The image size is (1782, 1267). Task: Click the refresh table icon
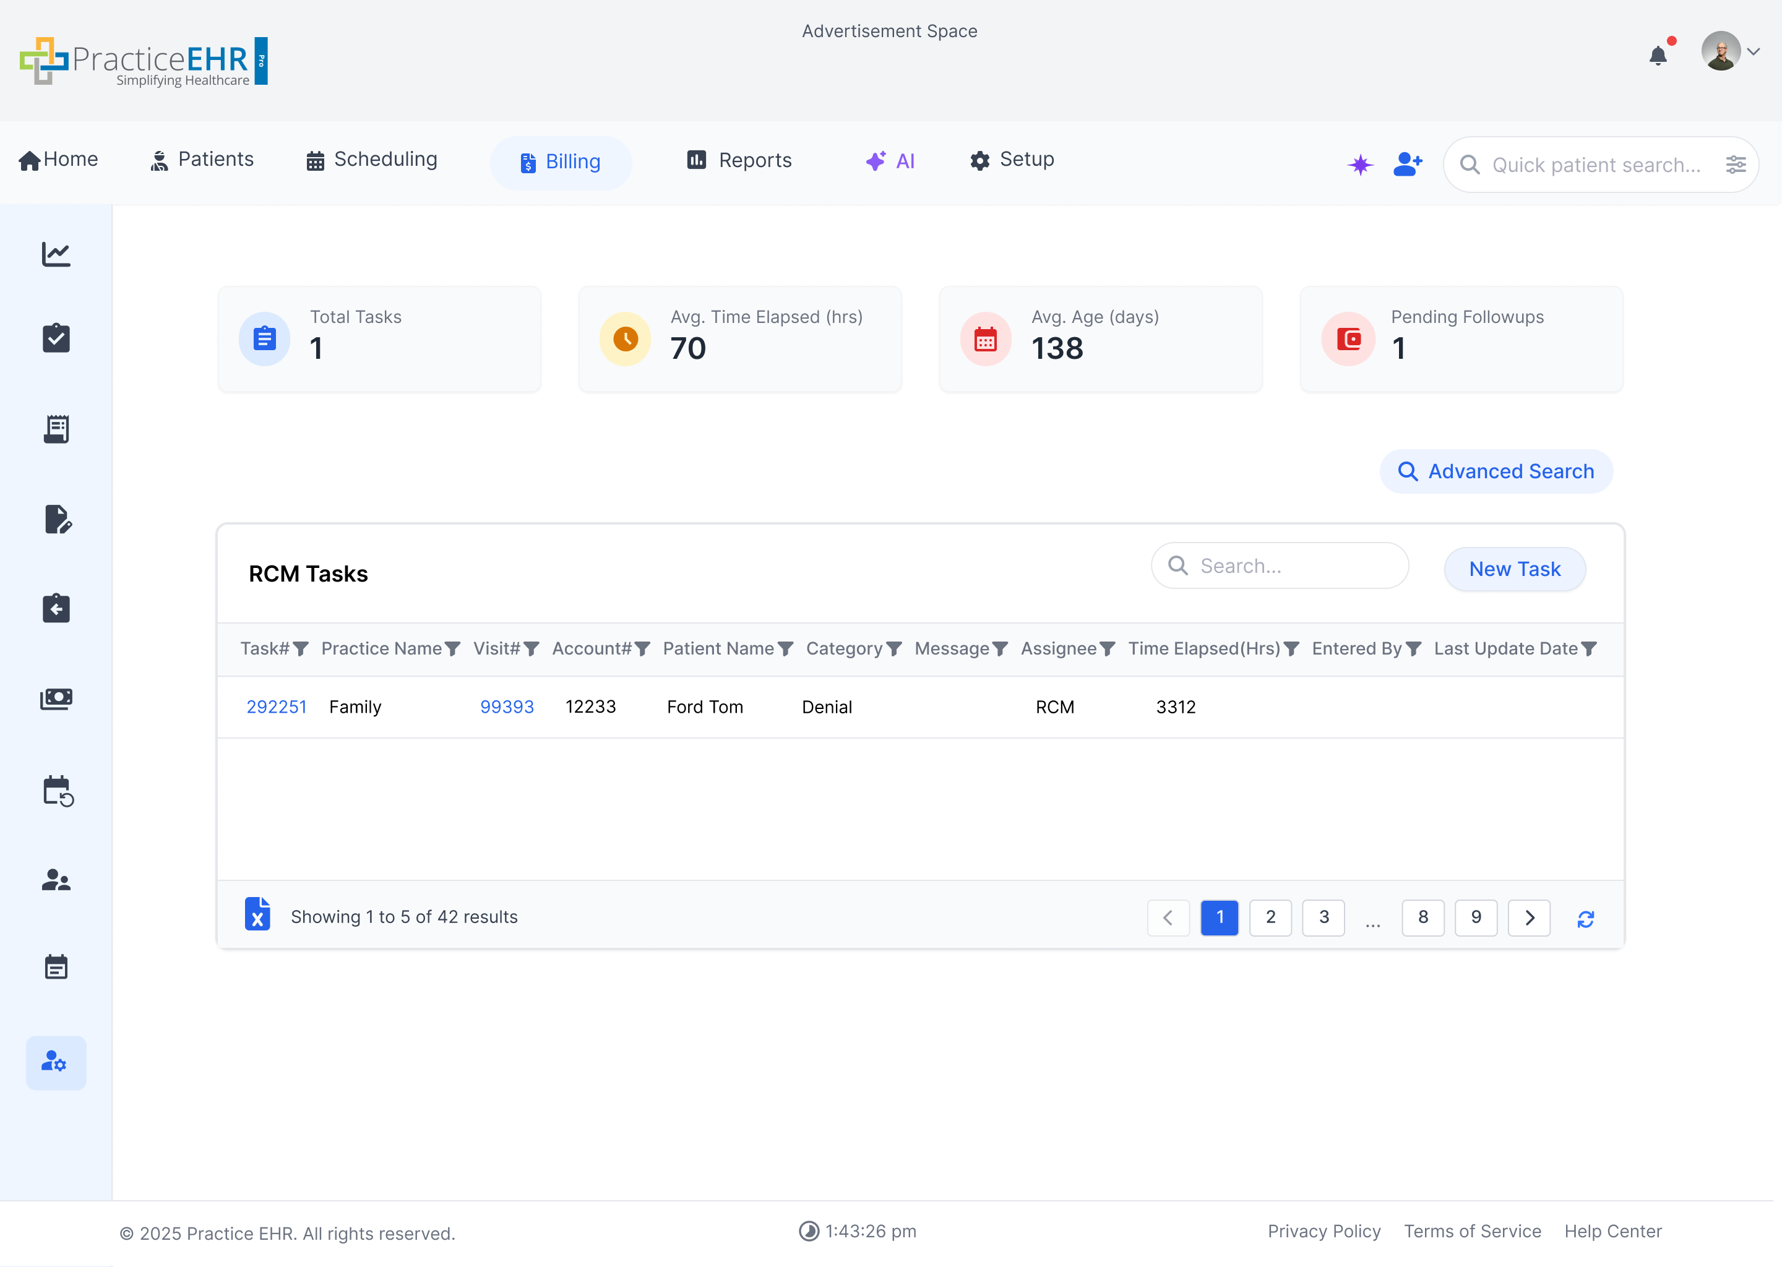[1585, 919]
